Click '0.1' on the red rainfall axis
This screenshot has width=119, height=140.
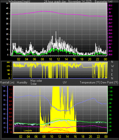10,128
